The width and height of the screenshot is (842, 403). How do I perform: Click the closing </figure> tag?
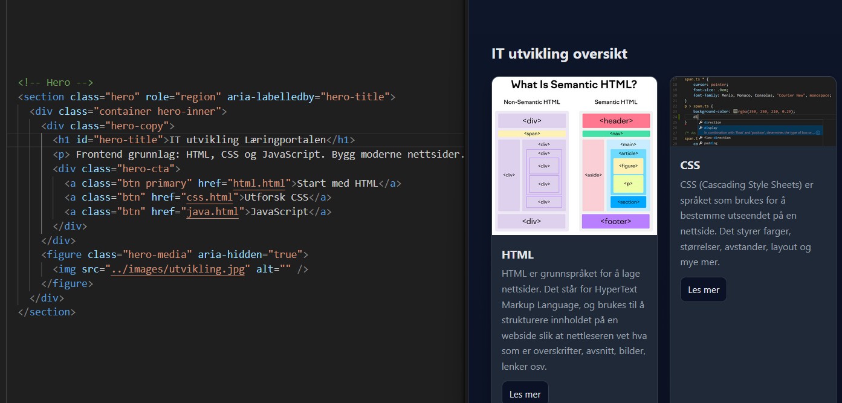click(67, 283)
